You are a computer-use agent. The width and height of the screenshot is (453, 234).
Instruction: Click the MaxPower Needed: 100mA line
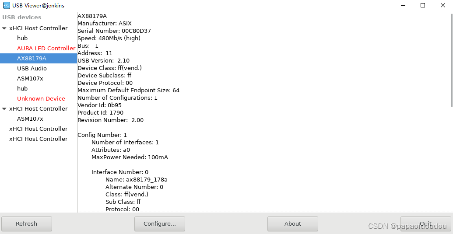pos(130,157)
